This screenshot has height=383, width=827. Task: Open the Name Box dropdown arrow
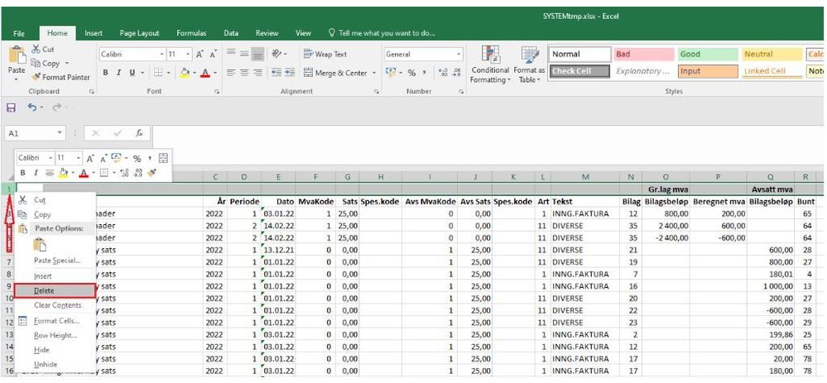[59, 133]
